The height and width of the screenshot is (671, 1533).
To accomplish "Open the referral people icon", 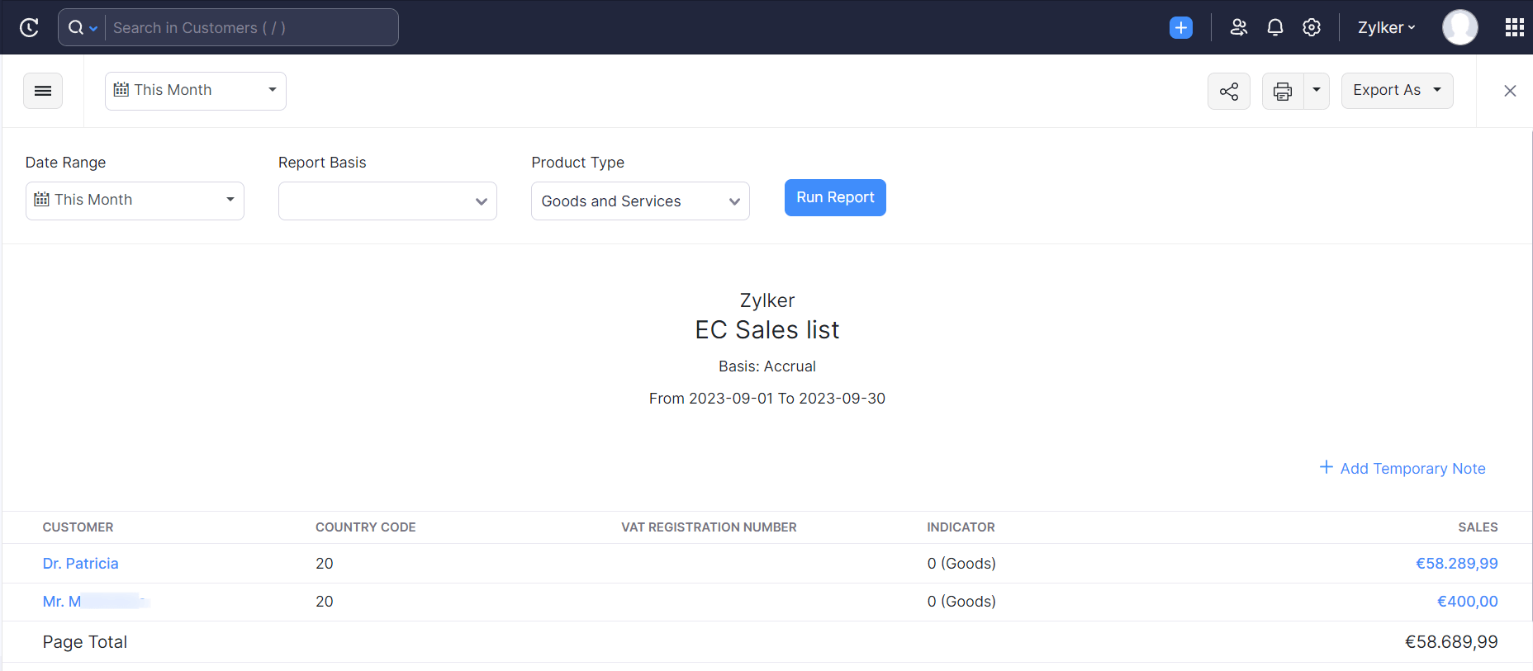I will click(x=1238, y=27).
